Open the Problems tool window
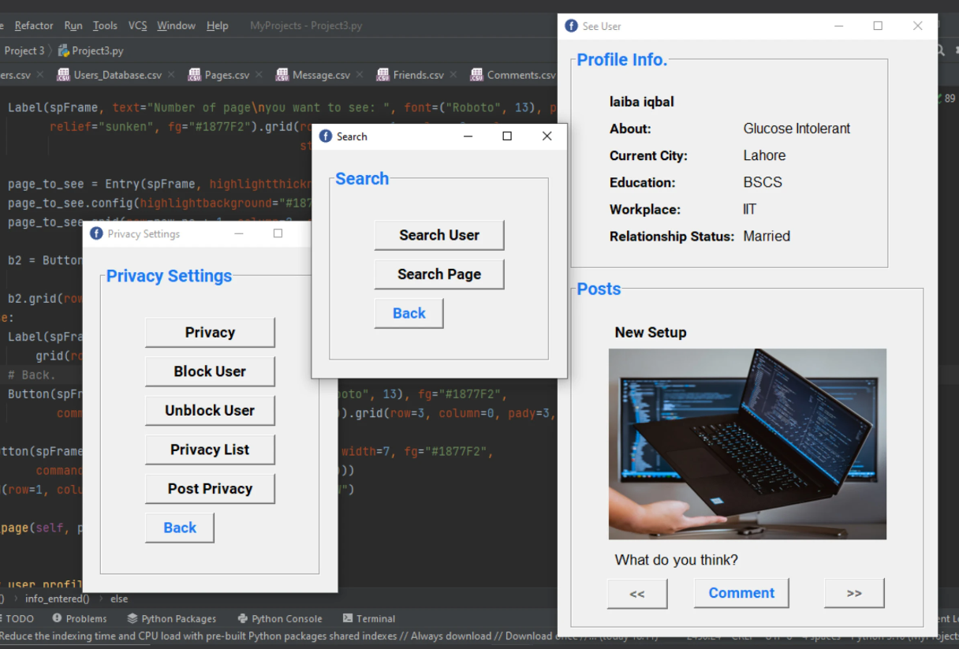 coord(80,619)
